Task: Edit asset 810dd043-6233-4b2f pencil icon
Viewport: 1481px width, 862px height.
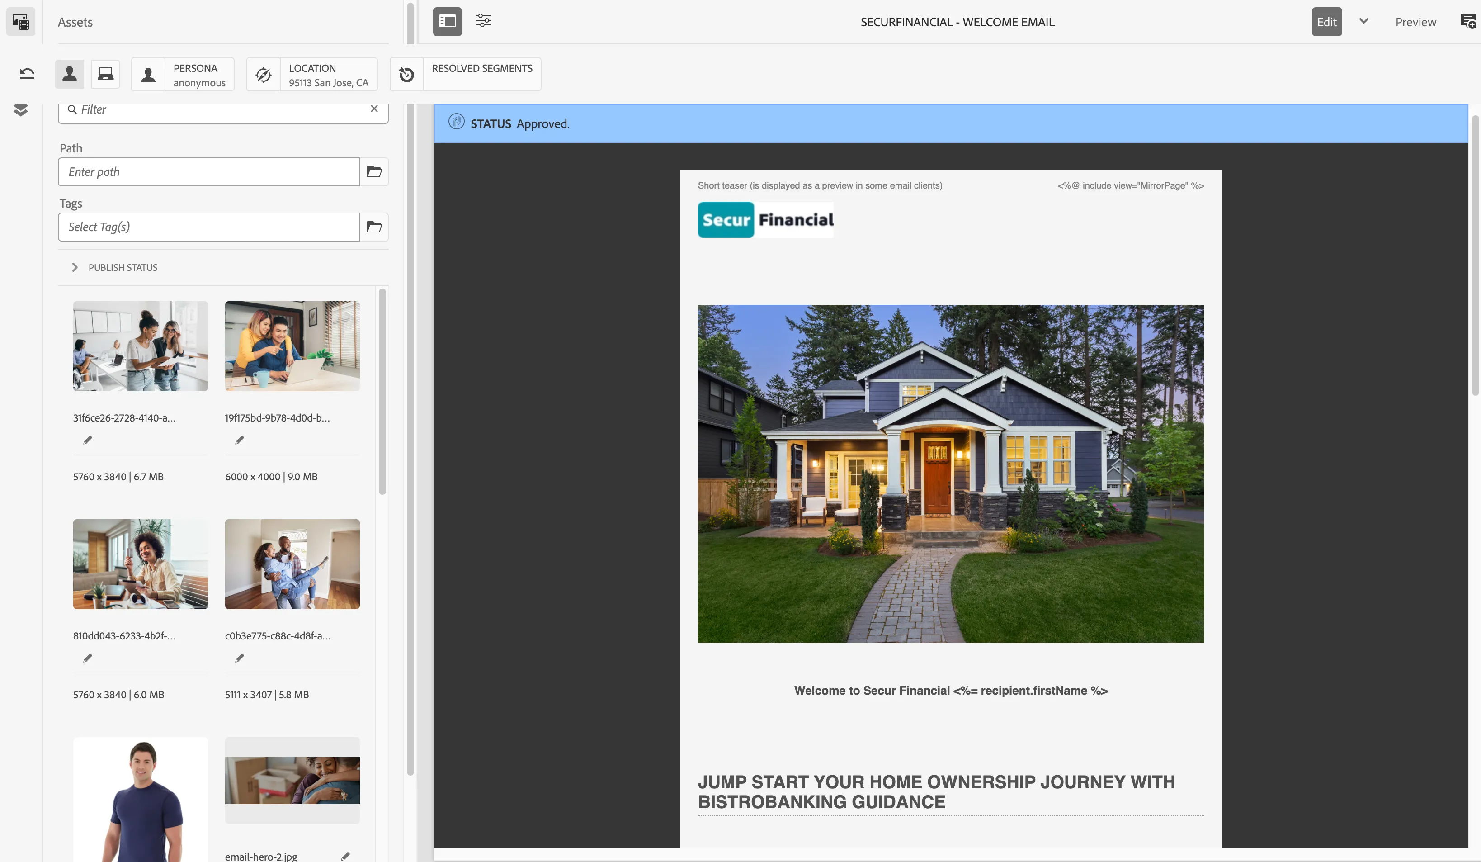Action: pyautogui.click(x=88, y=658)
